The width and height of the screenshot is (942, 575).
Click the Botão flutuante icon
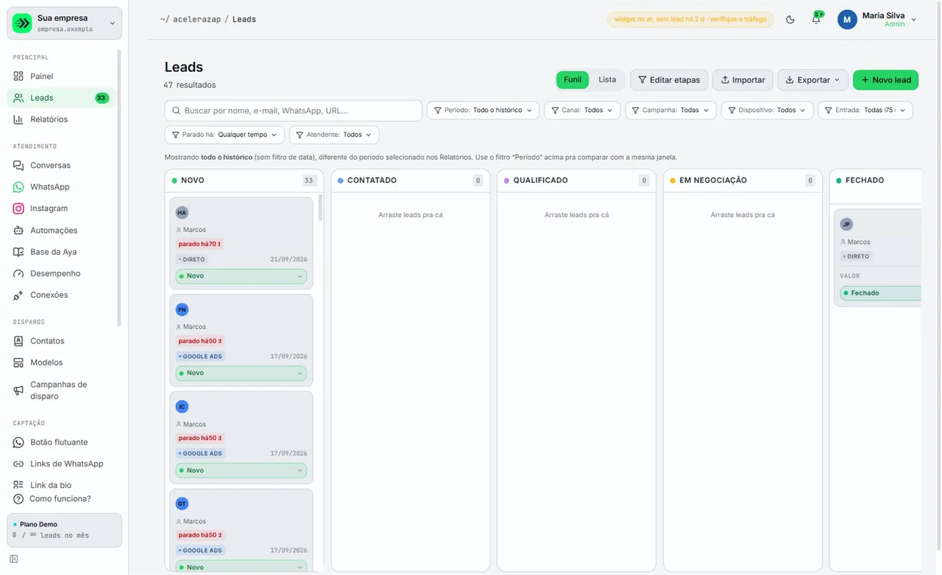19,442
